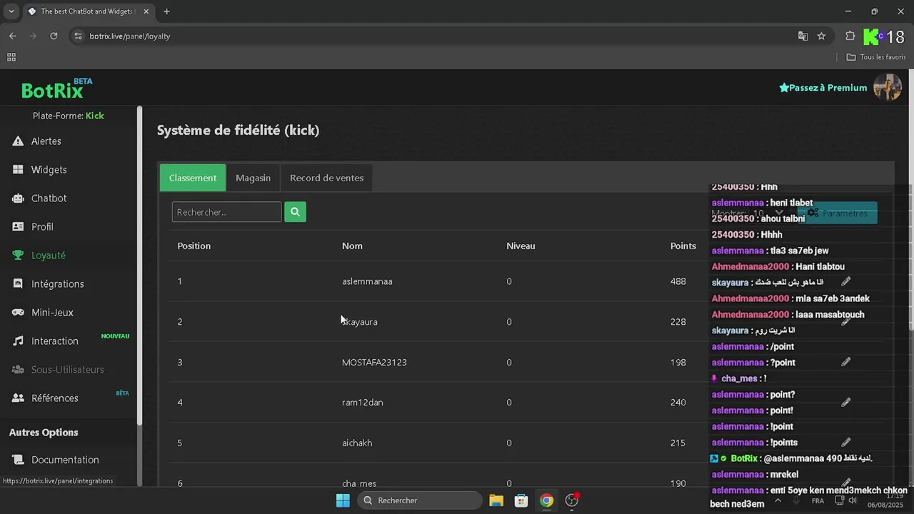Click the Niveau column header
The width and height of the screenshot is (914, 514).
click(521, 246)
